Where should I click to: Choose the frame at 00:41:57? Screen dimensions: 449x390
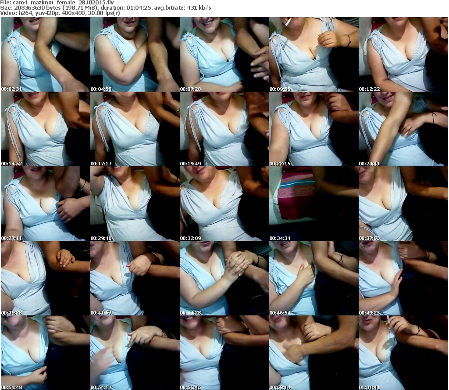coord(135,278)
